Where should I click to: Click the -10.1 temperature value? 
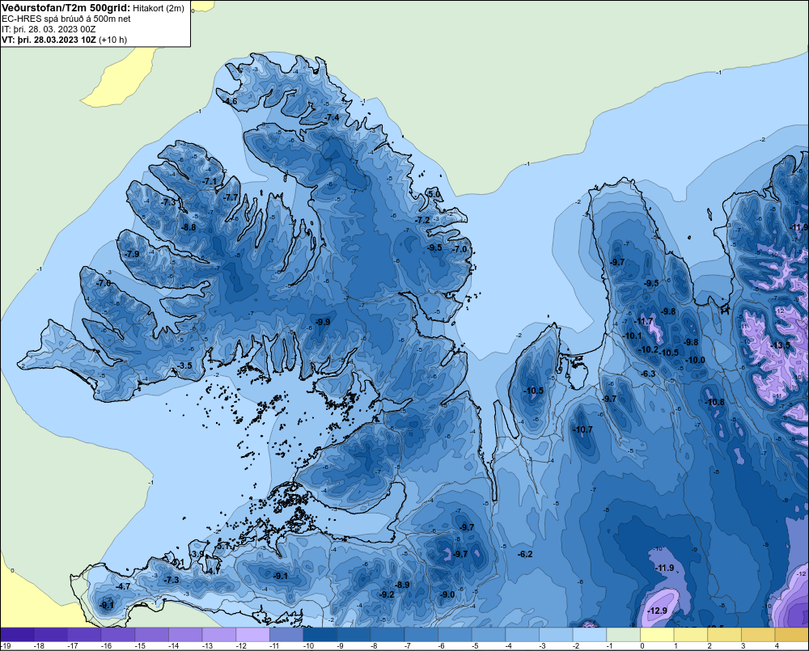click(633, 336)
